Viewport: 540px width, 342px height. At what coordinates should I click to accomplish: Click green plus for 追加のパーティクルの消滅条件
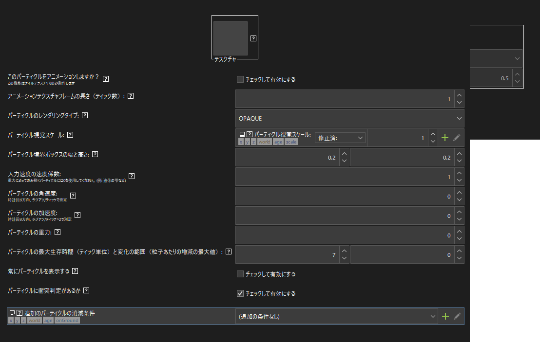(444, 317)
